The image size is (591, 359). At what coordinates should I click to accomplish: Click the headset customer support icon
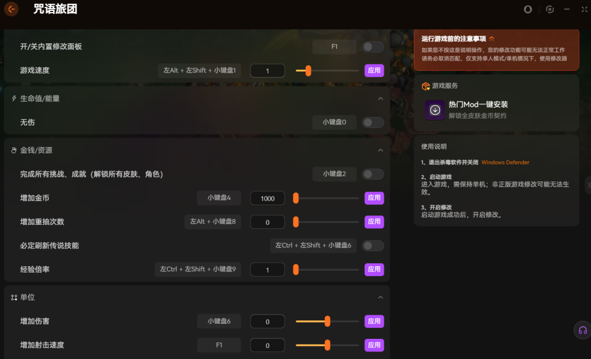click(x=582, y=330)
